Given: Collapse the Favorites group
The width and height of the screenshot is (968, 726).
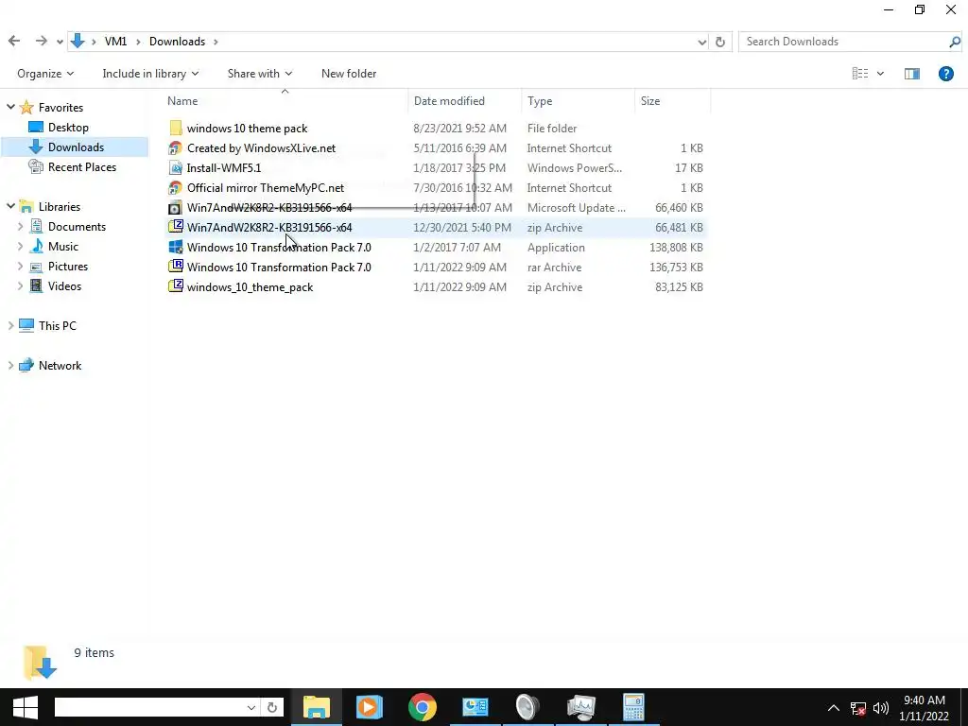Looking at the screenshot, I should [10, 107].
